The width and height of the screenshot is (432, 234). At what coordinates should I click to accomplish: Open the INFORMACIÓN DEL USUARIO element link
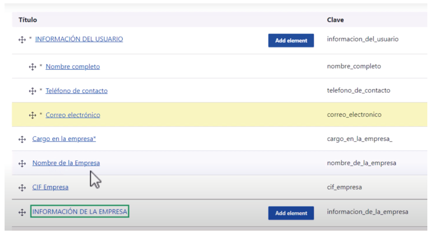coord(79,39)
